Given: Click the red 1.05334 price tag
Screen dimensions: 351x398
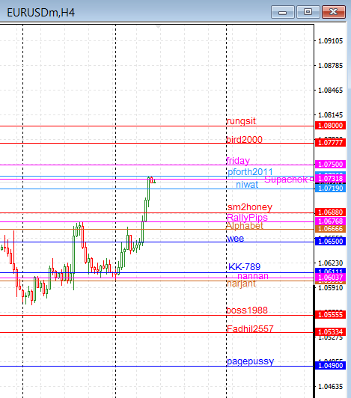Looking at the screenshot, I should point(330,332).
